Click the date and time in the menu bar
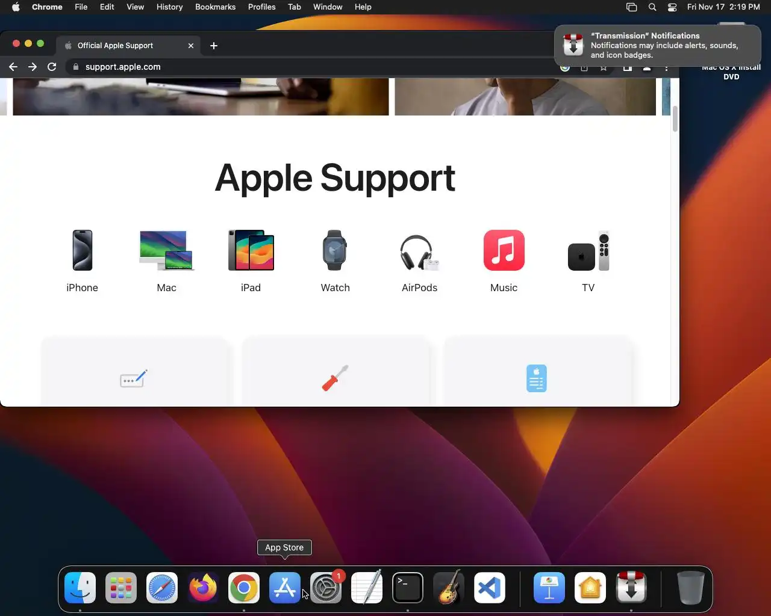771x616 pixels. click(x=723, y=7)
